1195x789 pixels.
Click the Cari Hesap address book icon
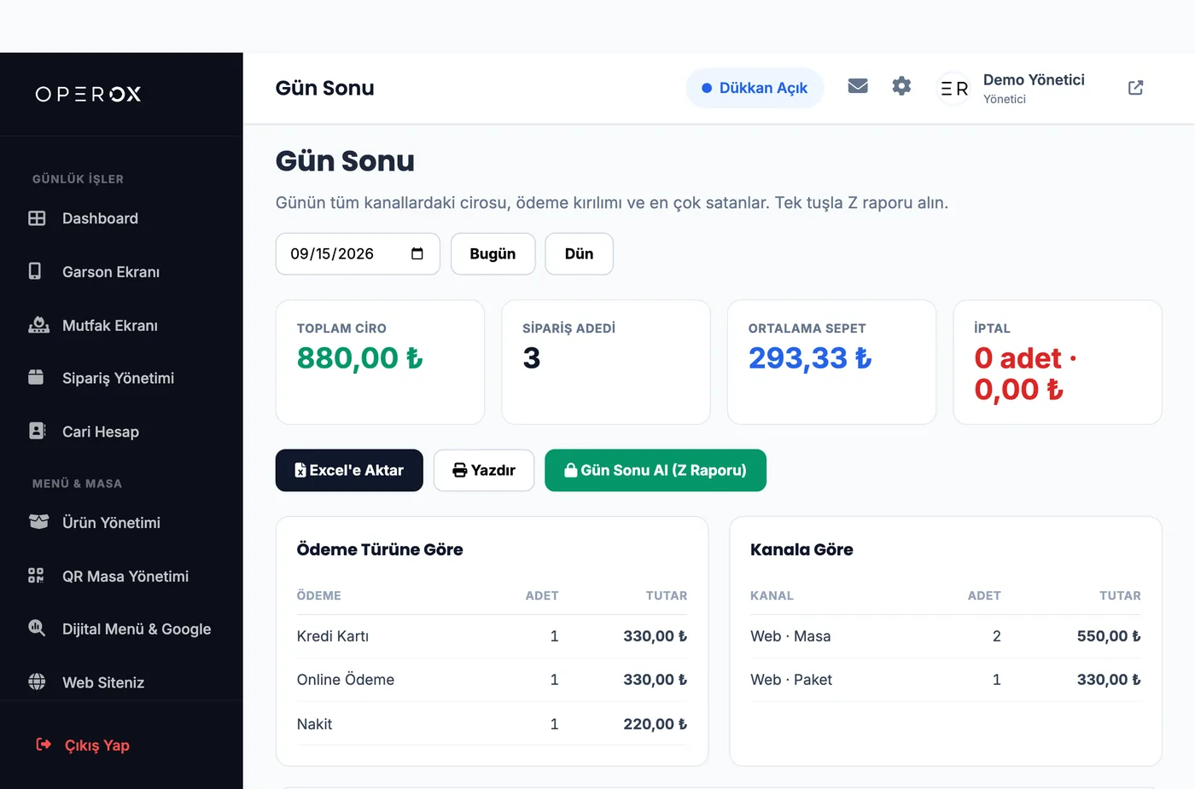[37, 431]
